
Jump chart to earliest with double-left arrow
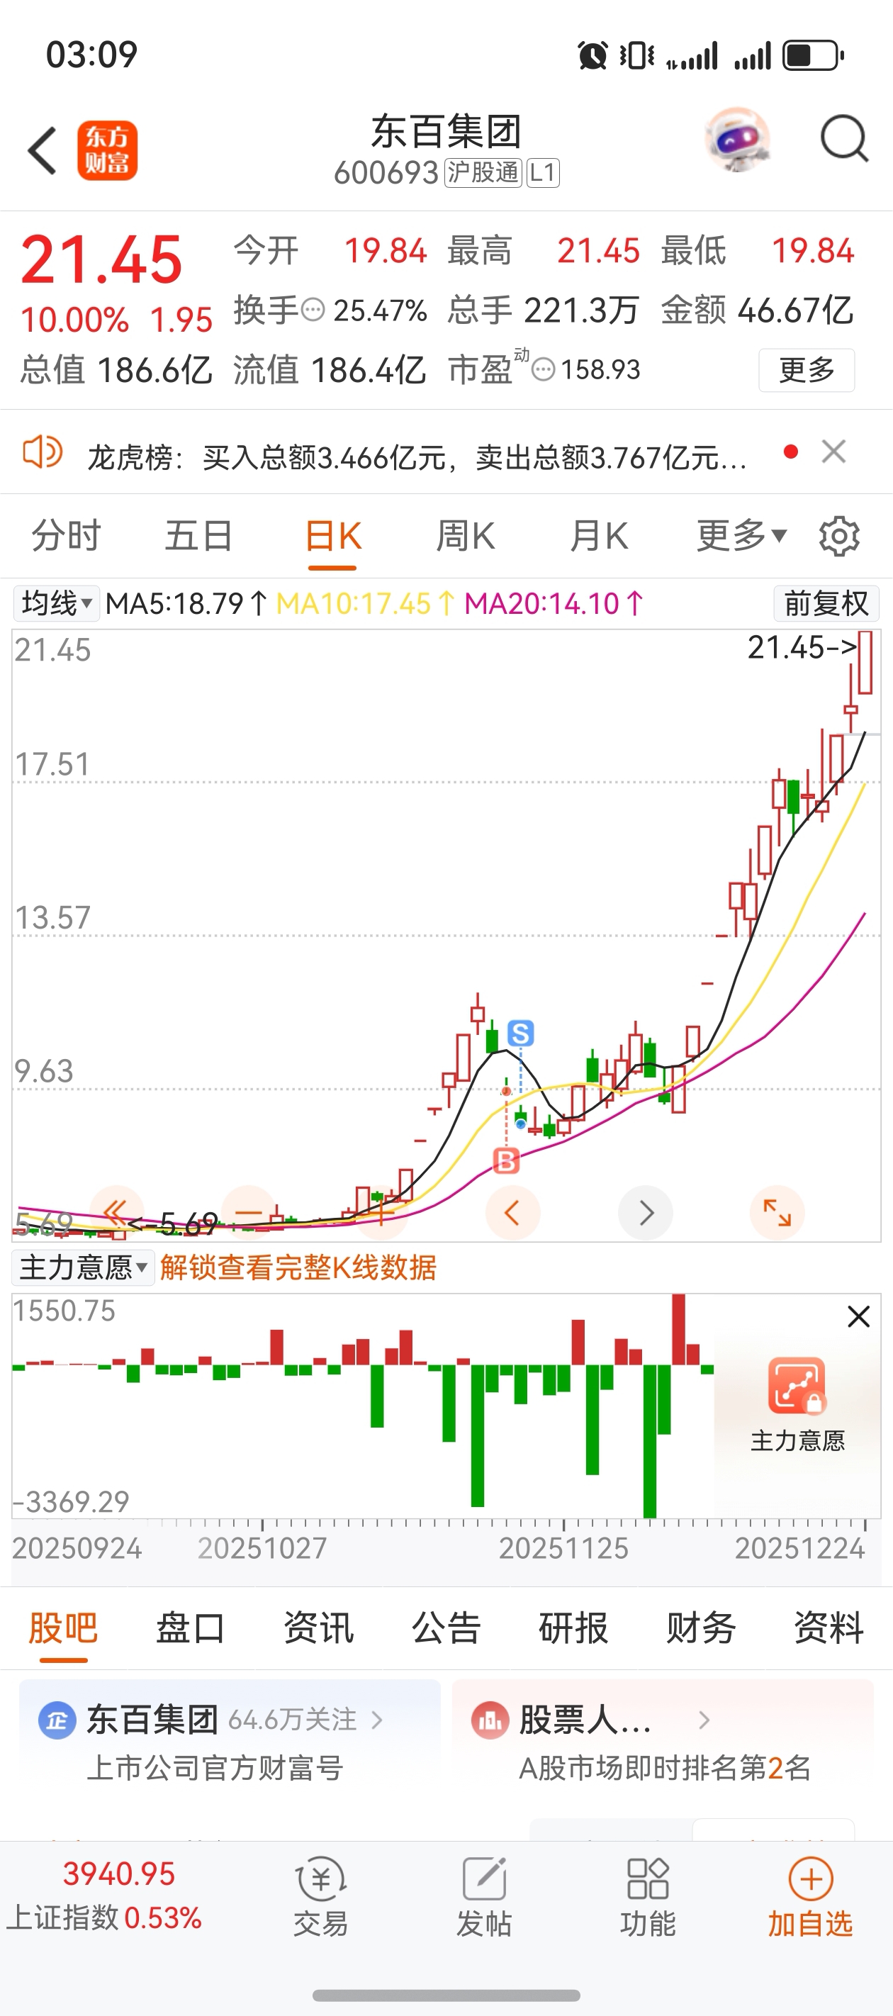(x=117, y=1212)
